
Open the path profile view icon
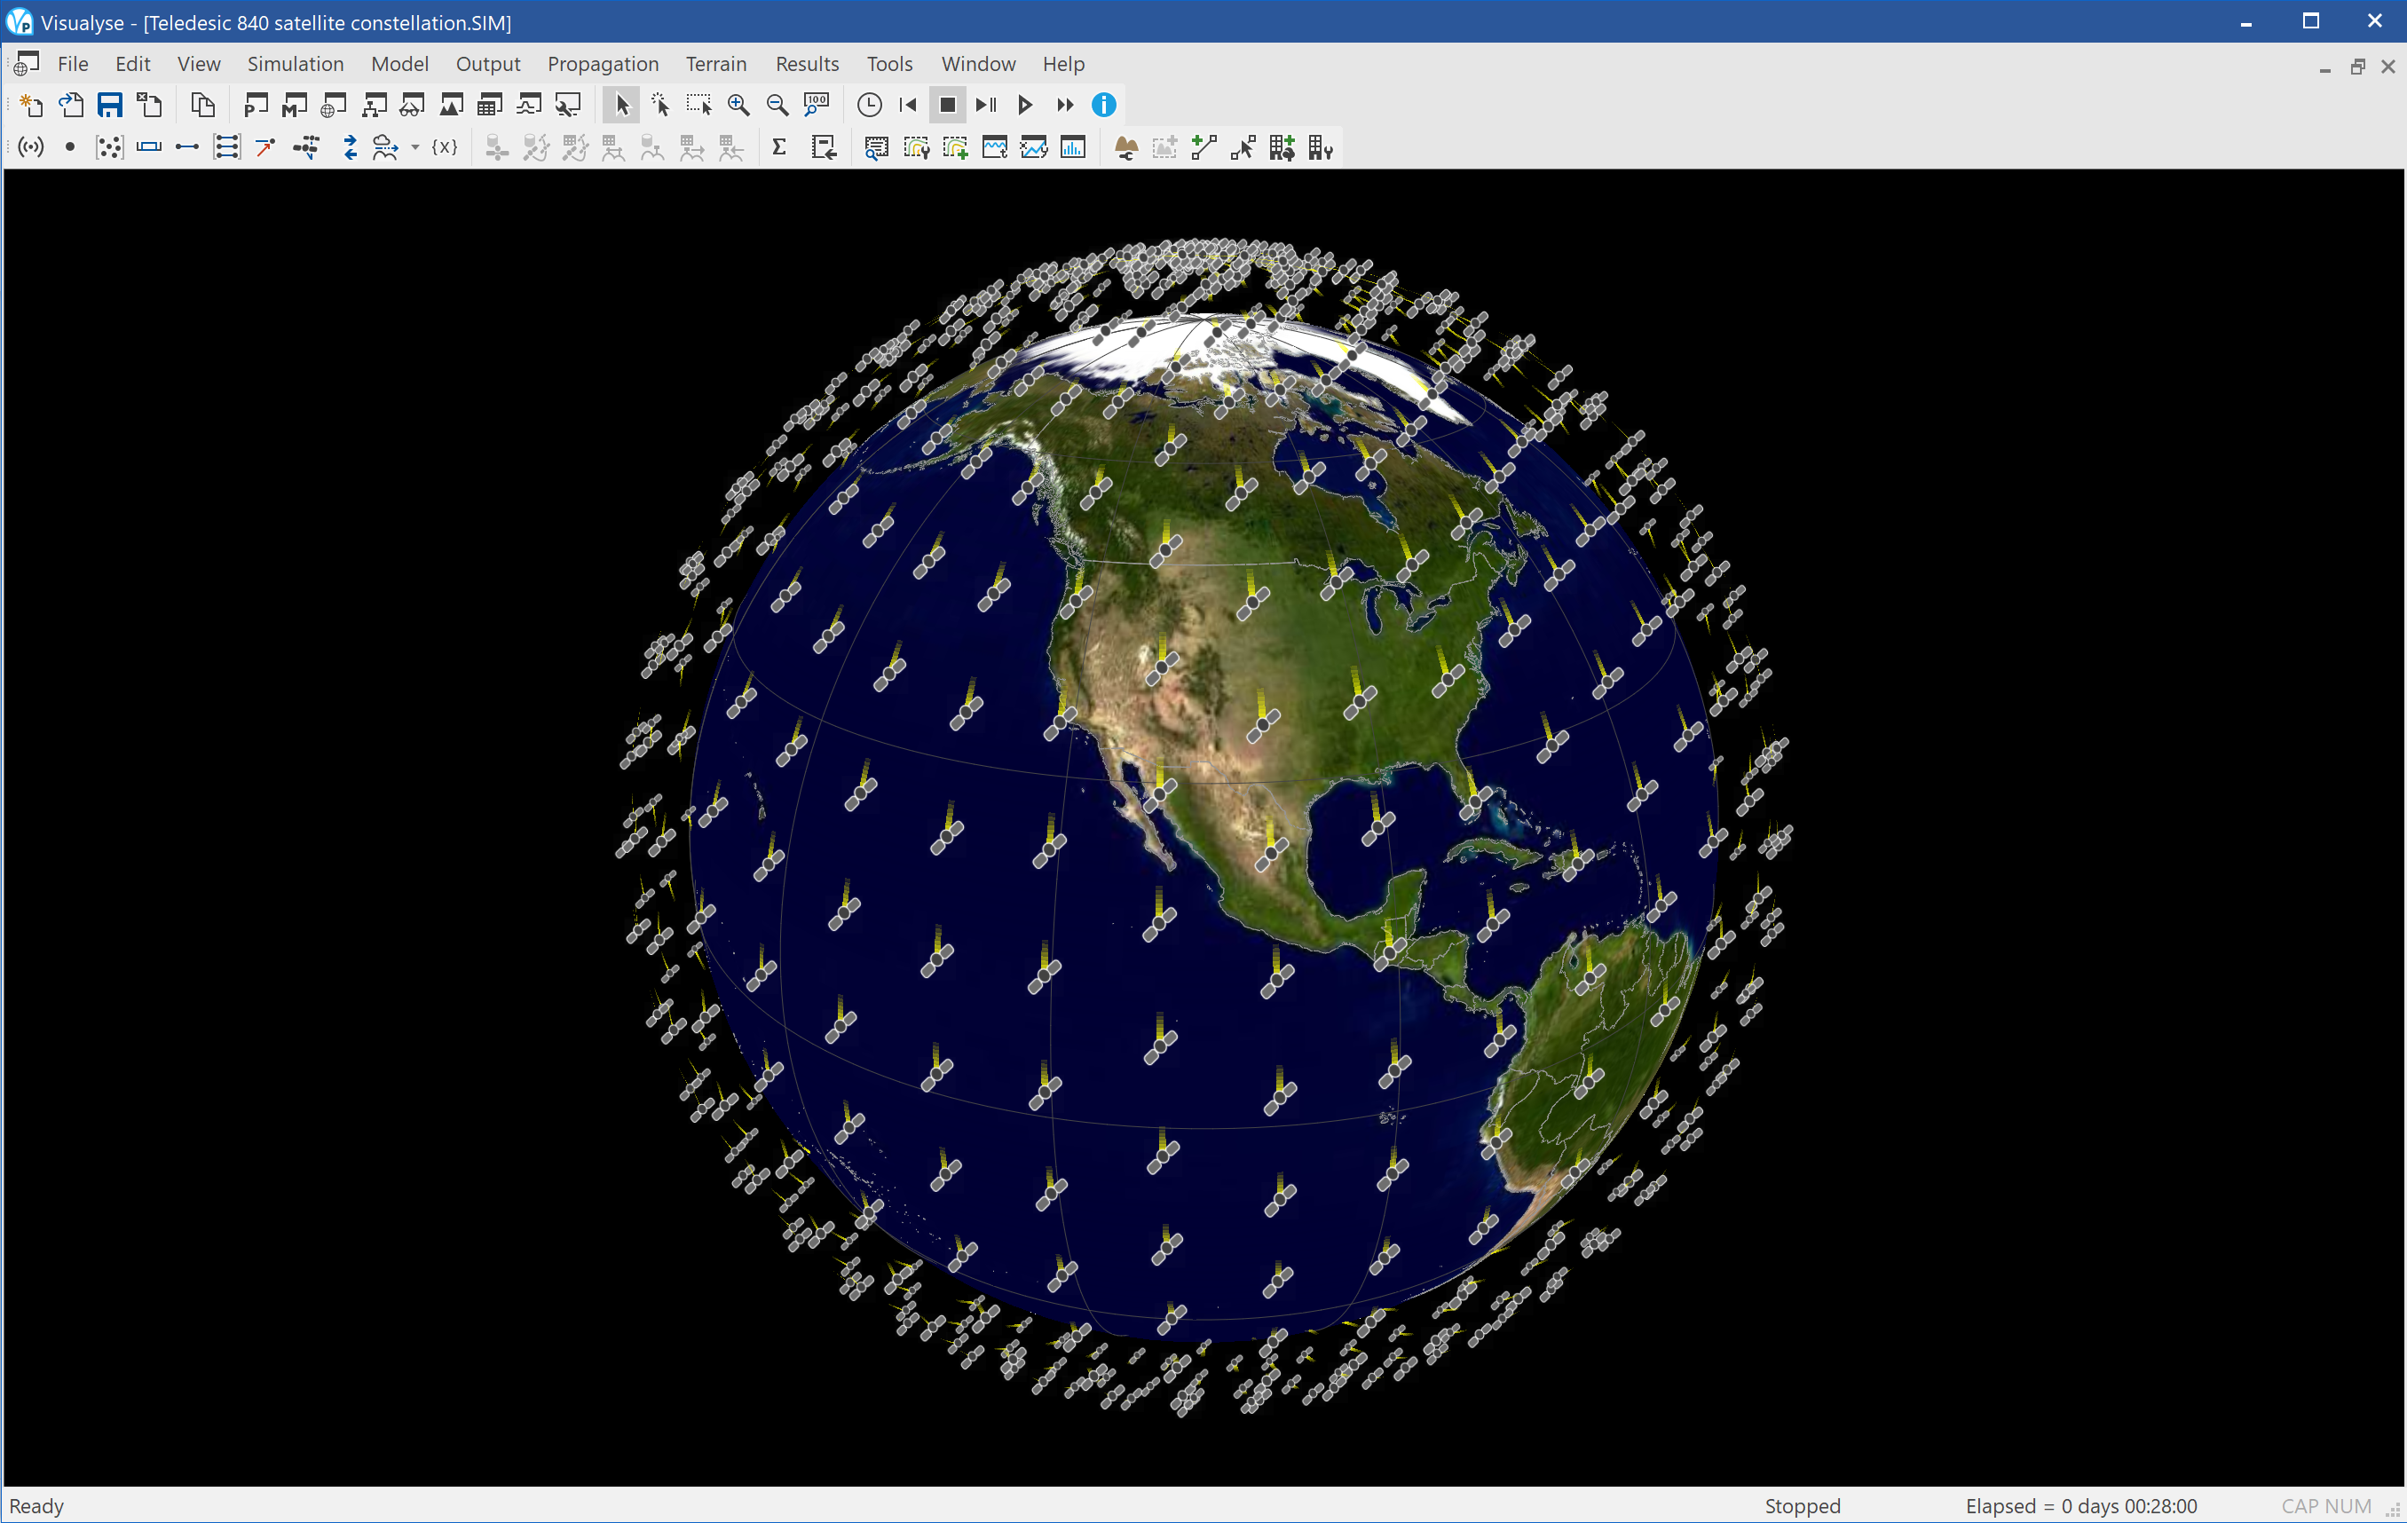[529, 105]
